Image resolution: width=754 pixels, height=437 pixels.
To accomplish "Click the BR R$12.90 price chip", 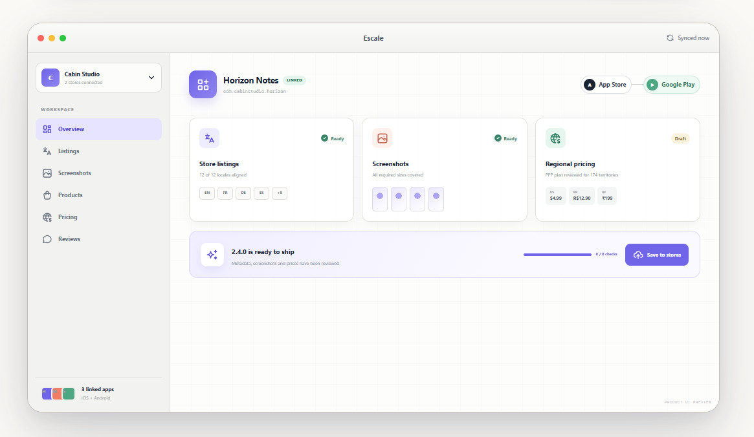I will click(x=582, y=195).
